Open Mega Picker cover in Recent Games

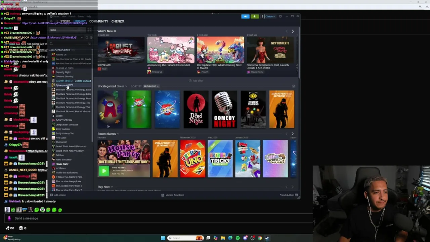275,159
